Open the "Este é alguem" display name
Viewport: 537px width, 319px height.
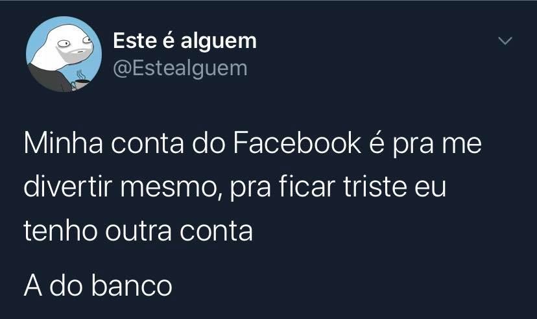[185, 41]
